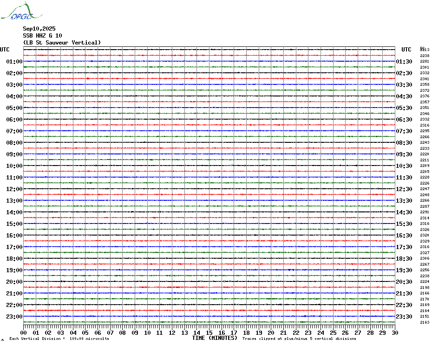Click the 14:30 time label
The width and height of the screenshot is (432, 345).
click(x=404, y=212)
